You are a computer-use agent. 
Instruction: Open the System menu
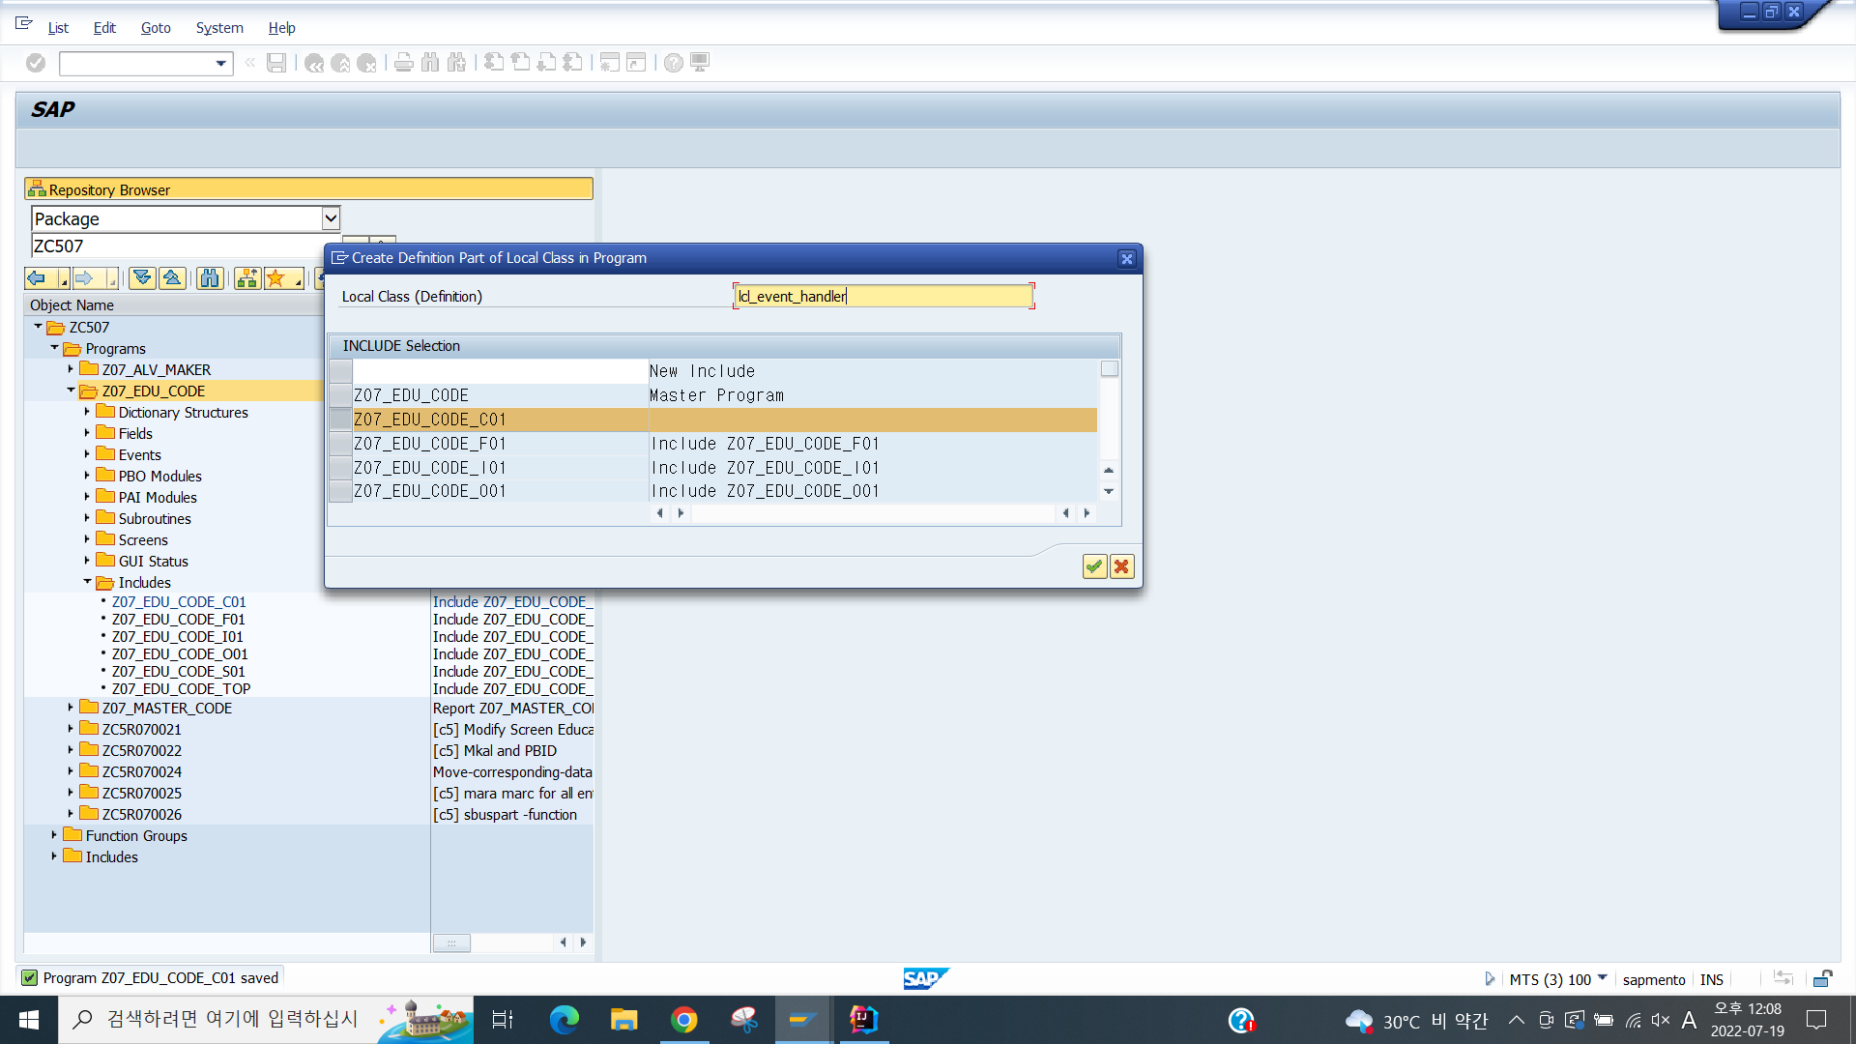[x=219, y=28]
